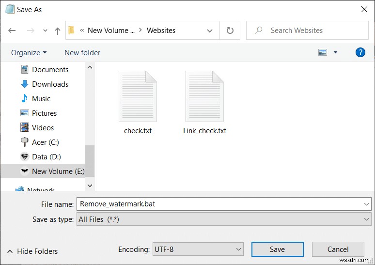Viewport: 375px width, 265px height.
Task: Select the check.txt file icon
Action: pyautogui.click(x=138, y=96)
